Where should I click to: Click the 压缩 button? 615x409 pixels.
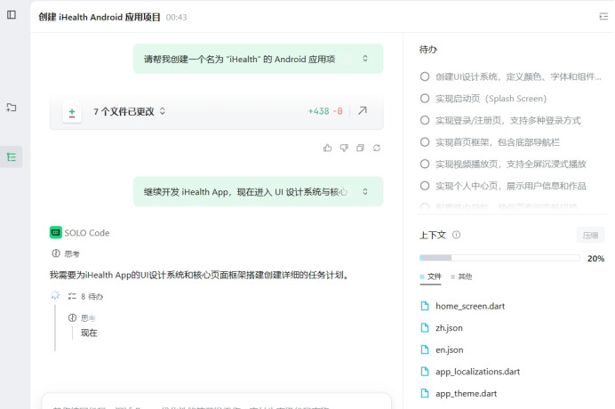[590, 235]
